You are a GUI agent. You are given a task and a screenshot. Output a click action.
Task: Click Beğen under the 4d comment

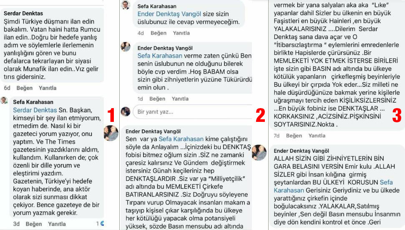[x=158, y=33]
